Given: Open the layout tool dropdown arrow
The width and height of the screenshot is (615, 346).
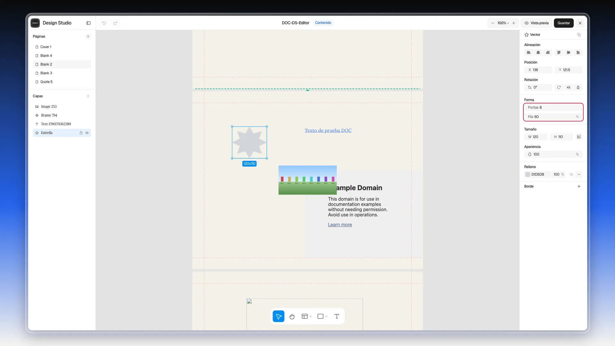Looking at the screenshot, I should tap(311, 317).
